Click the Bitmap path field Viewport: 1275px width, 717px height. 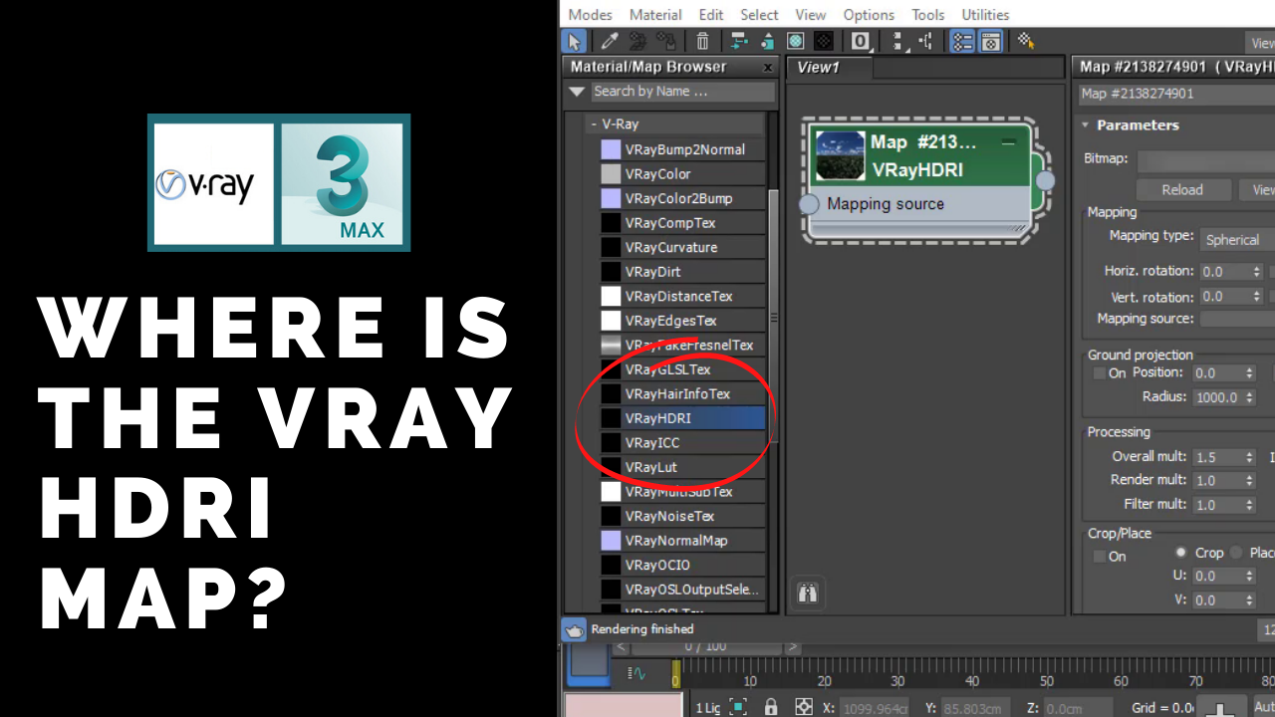[1206, 159]
